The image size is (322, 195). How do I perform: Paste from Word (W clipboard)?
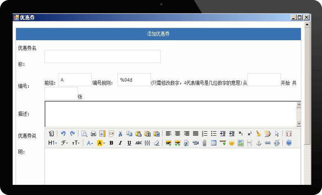click(157, 134)
